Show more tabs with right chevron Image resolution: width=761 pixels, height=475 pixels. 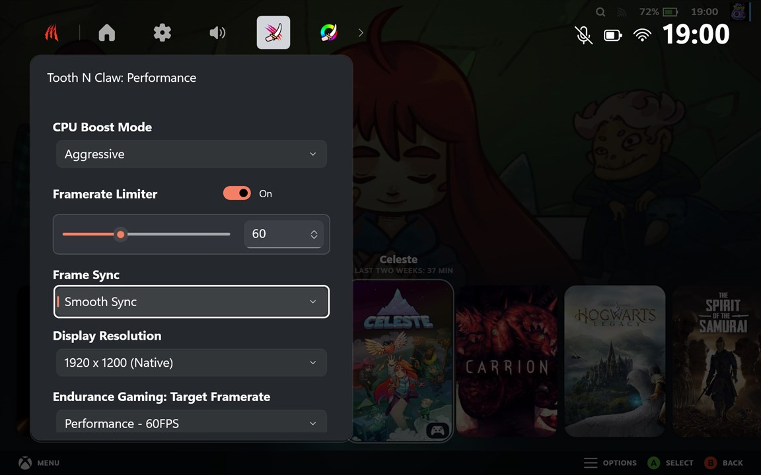(361, 32)
